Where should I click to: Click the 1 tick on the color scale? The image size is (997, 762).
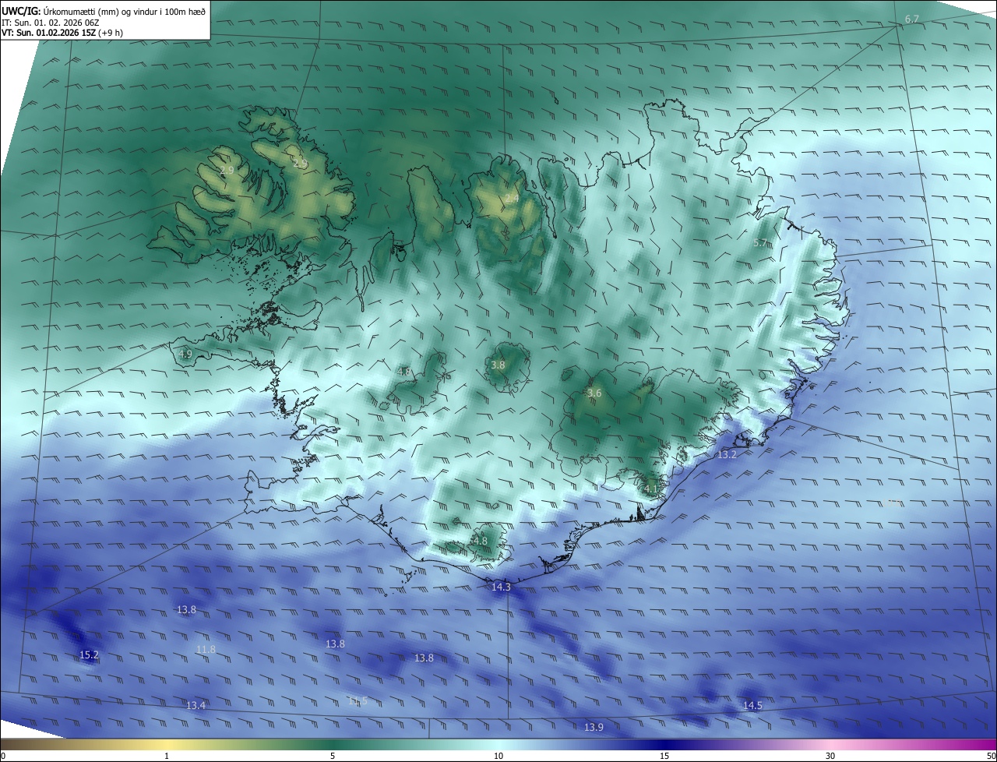pos(167,756)
